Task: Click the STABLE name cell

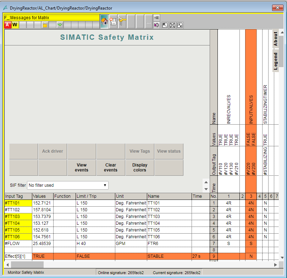Action: click(x=169, y=256)
